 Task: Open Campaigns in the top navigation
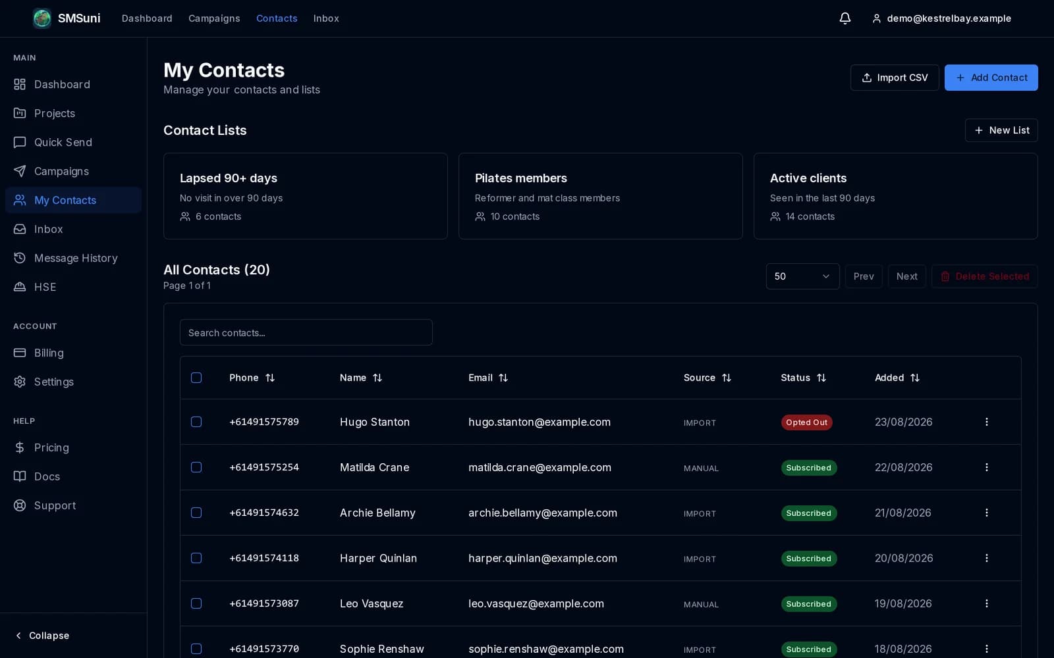point(214,18)
